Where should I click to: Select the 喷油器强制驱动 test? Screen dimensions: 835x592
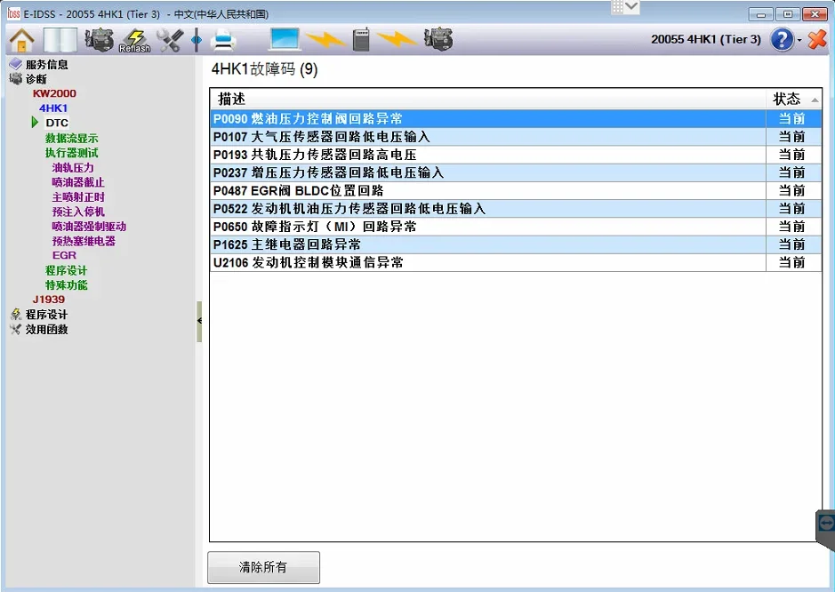pos(90,227)
